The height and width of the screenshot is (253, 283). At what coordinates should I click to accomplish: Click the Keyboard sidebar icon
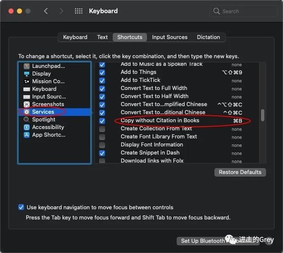27,89
